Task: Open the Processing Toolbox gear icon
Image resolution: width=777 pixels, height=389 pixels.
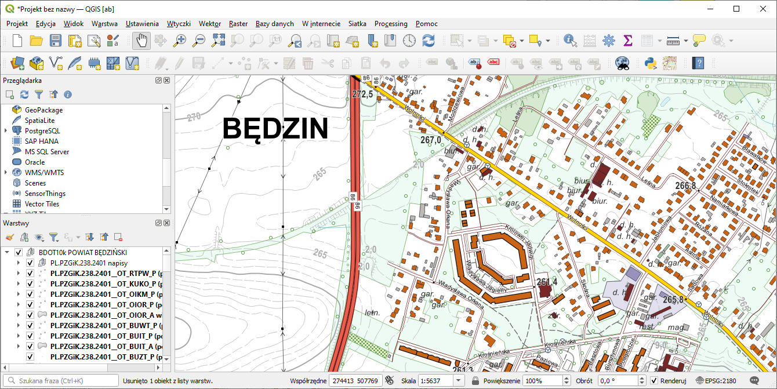Action: click(608, 41)
